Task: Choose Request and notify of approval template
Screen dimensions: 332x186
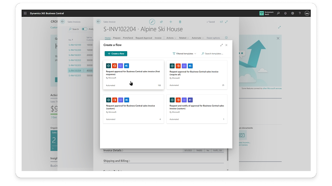Action: click(x=197, y=109)
